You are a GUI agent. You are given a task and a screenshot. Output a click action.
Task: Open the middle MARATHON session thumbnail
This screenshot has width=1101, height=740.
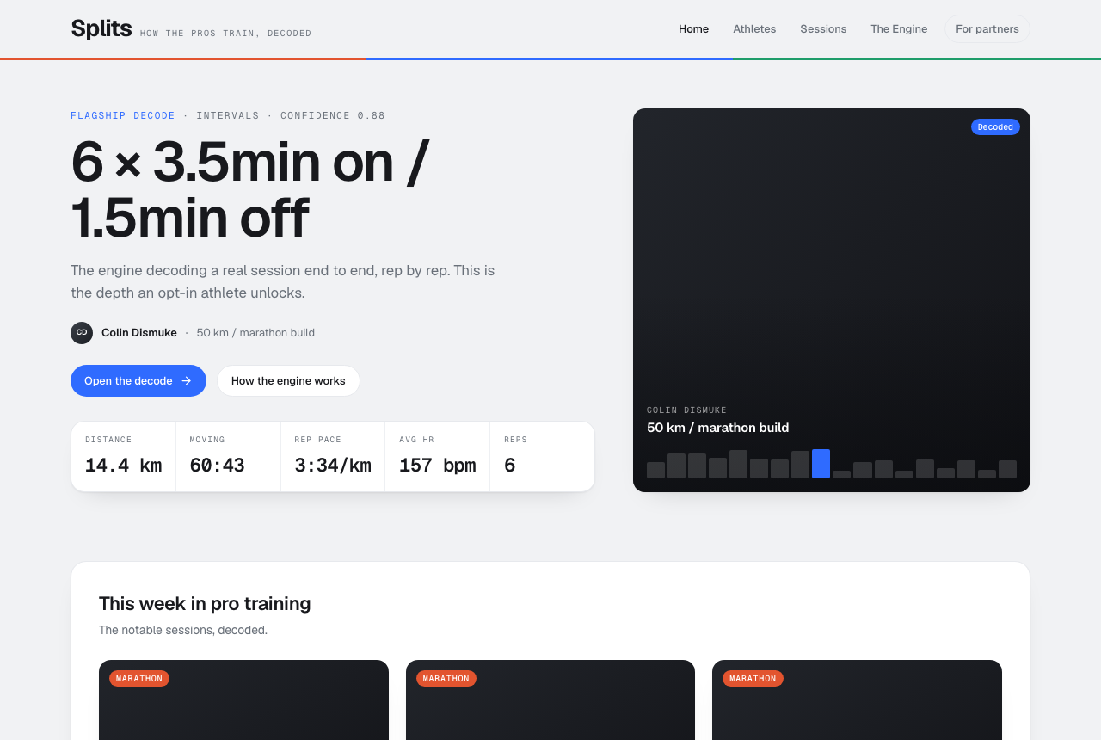point(550,700)
